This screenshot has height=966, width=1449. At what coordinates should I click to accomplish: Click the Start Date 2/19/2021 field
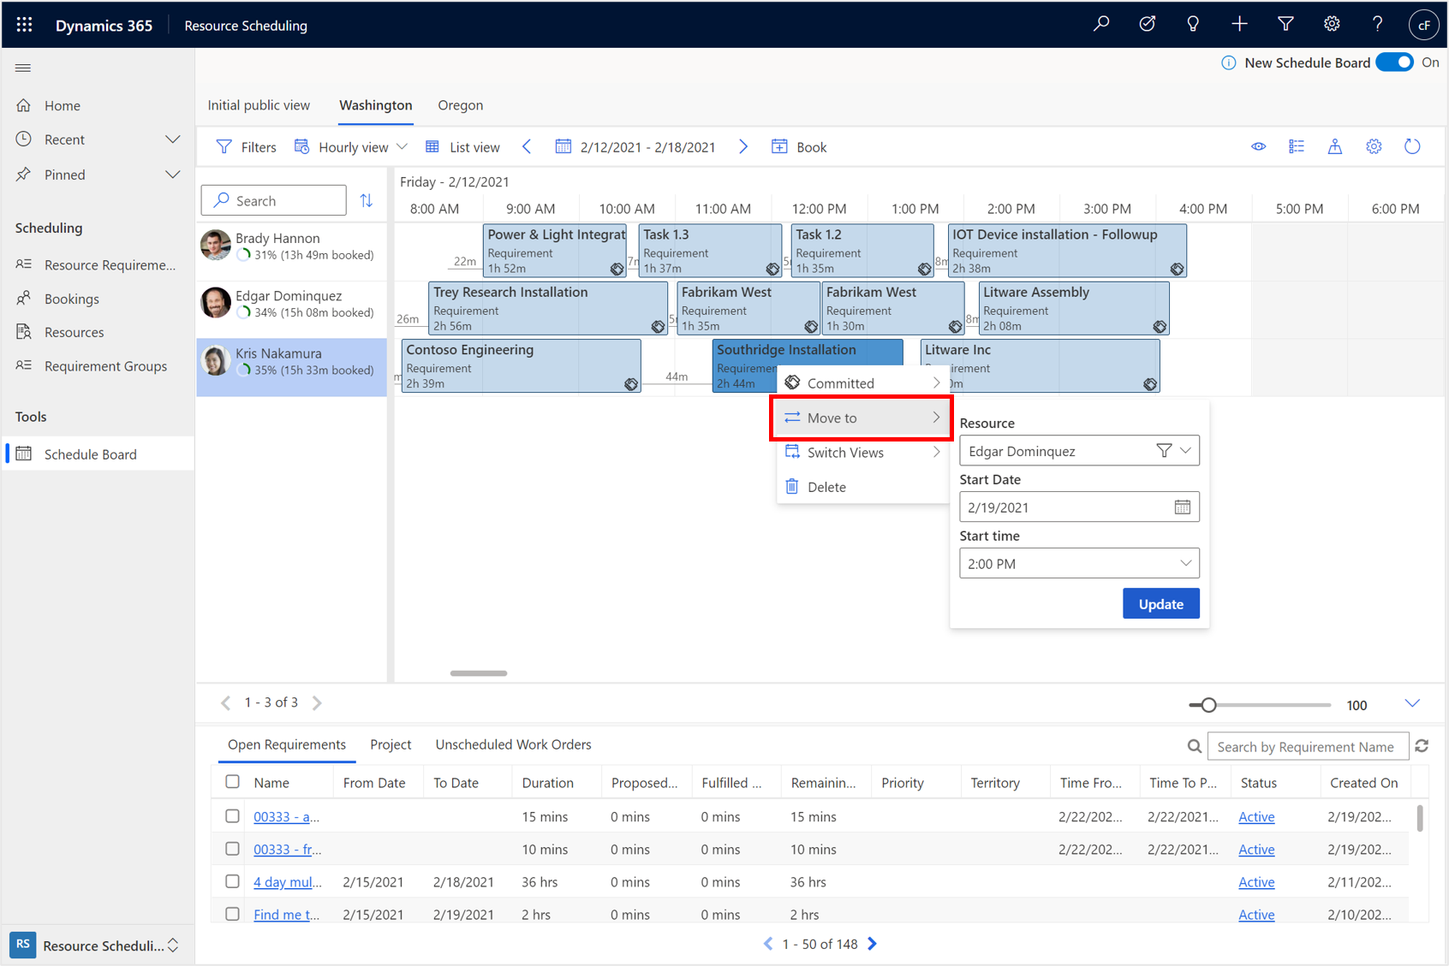[x=1079, y=507]
